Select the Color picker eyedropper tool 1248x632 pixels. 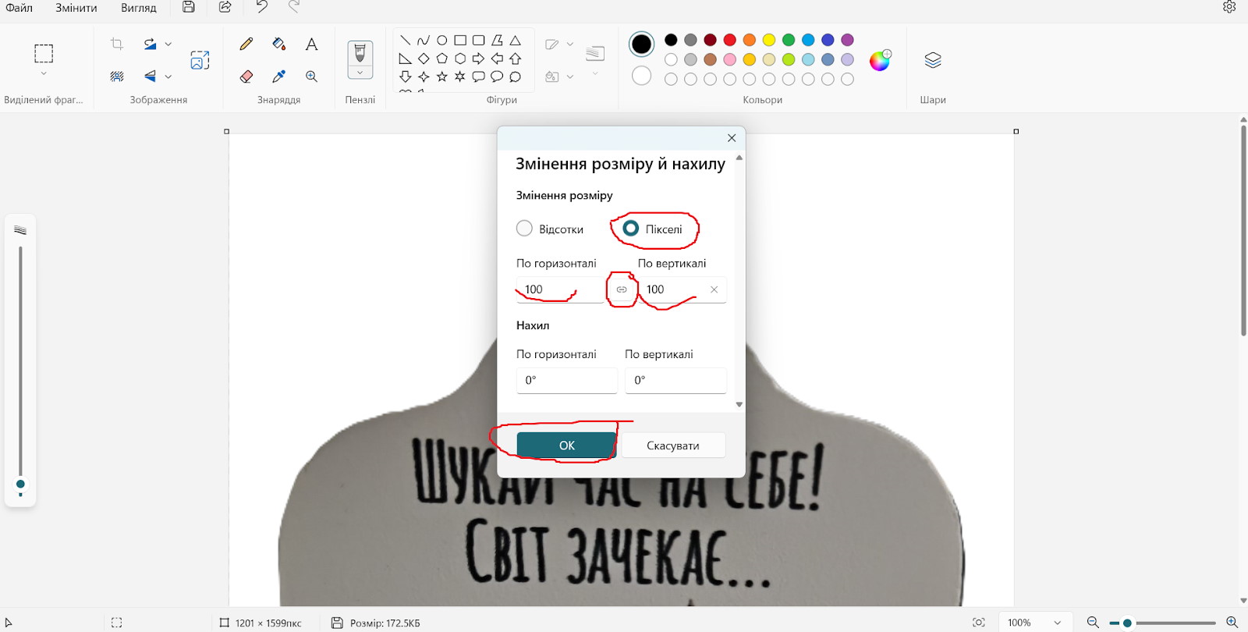(x=279, y=76)
